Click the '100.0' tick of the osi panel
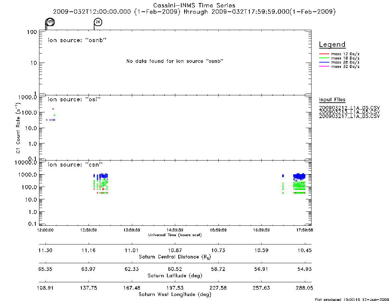Image resolution: width=389 pixels, height=301 pixels. pos(29,113)
